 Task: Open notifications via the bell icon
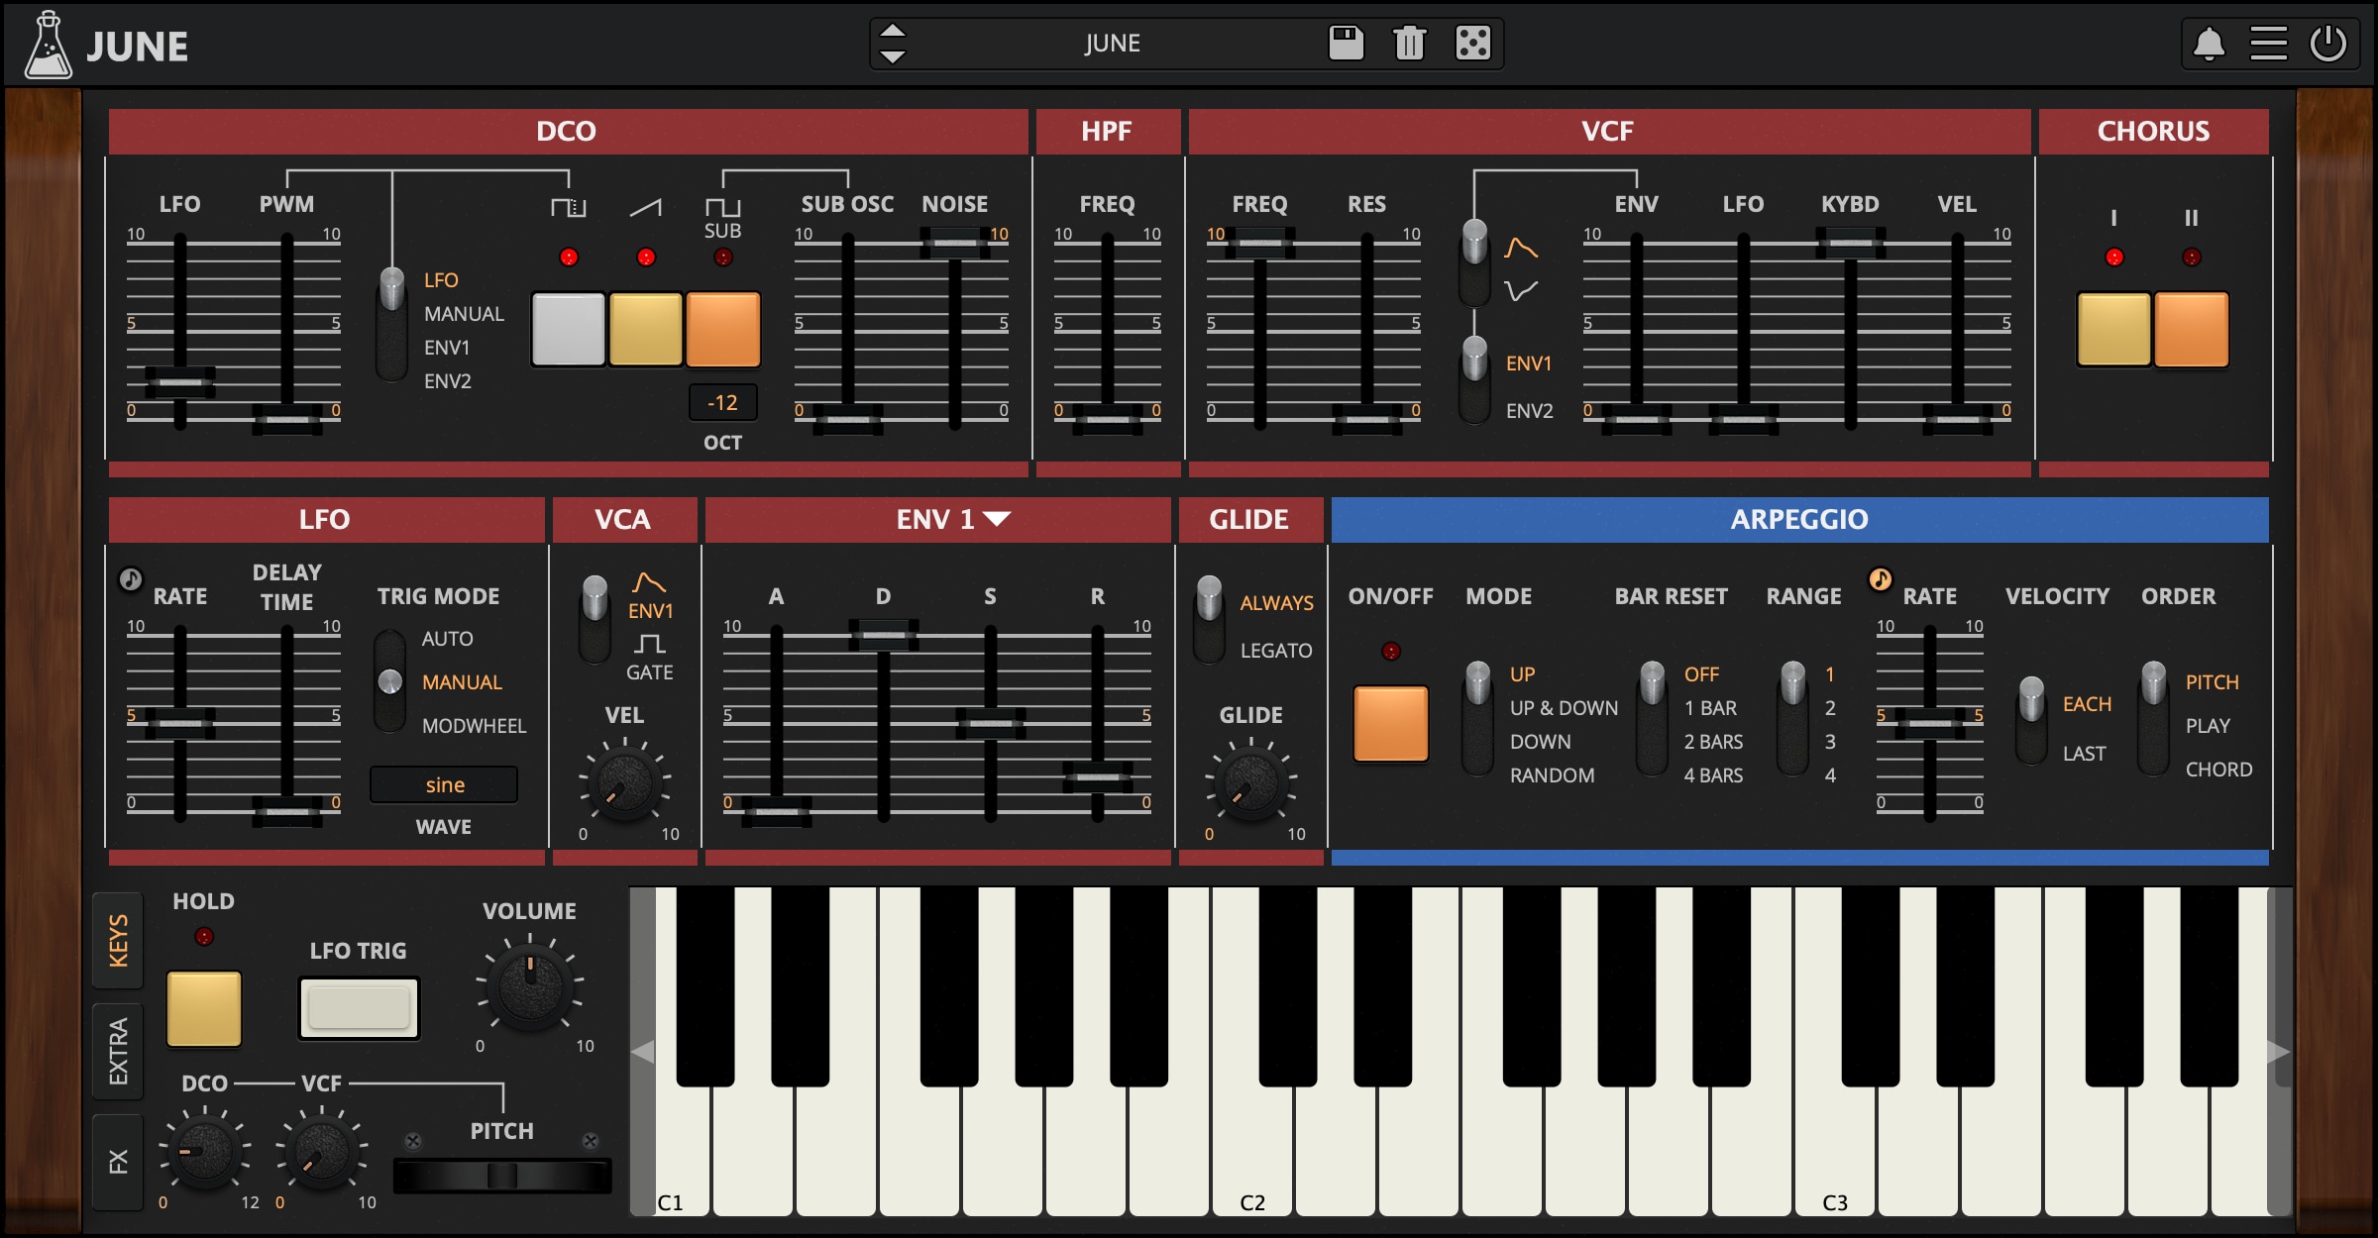[2210, 43]
